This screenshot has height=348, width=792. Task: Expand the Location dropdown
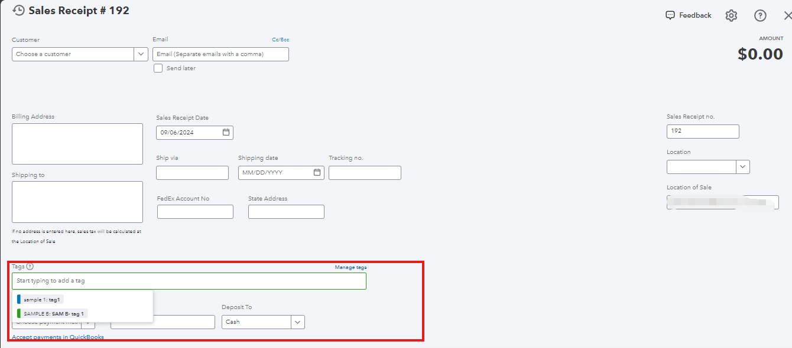tap(742, 166)
